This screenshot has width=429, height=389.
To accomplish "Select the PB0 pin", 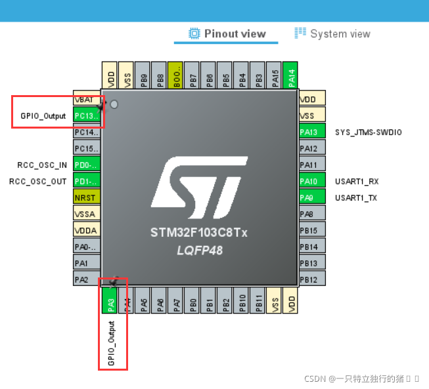I will tap(192, 300).
